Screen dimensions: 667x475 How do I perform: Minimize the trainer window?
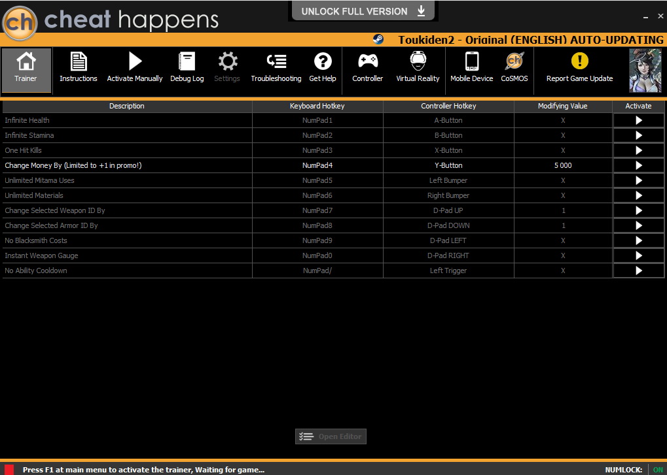point(646,16)
